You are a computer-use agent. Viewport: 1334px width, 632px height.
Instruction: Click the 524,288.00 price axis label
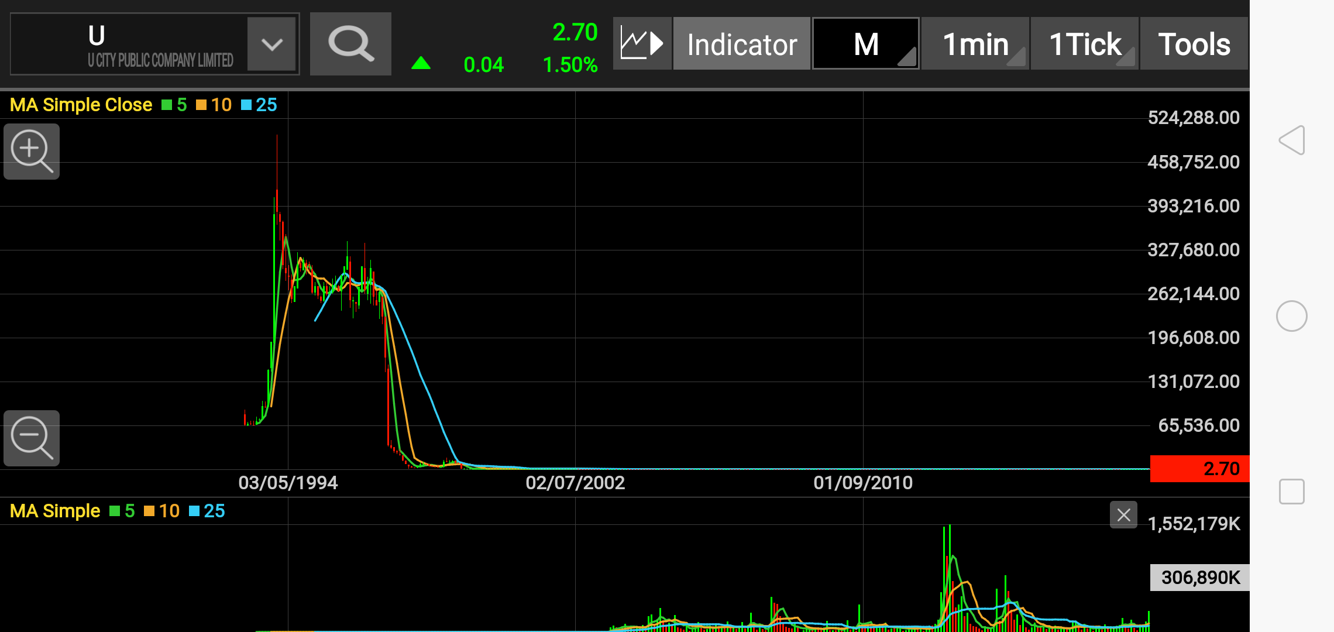[1194, 118]
